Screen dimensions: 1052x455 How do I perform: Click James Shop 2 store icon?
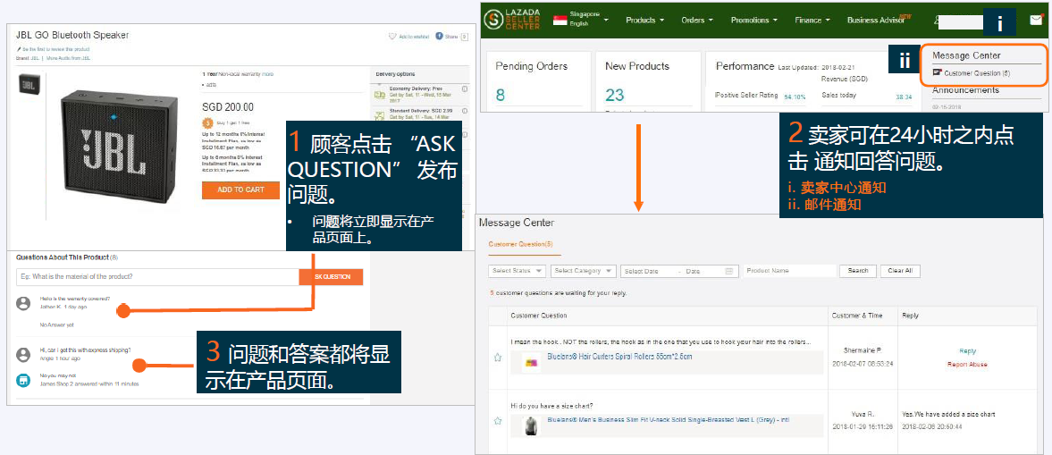[x=23, y=381]
